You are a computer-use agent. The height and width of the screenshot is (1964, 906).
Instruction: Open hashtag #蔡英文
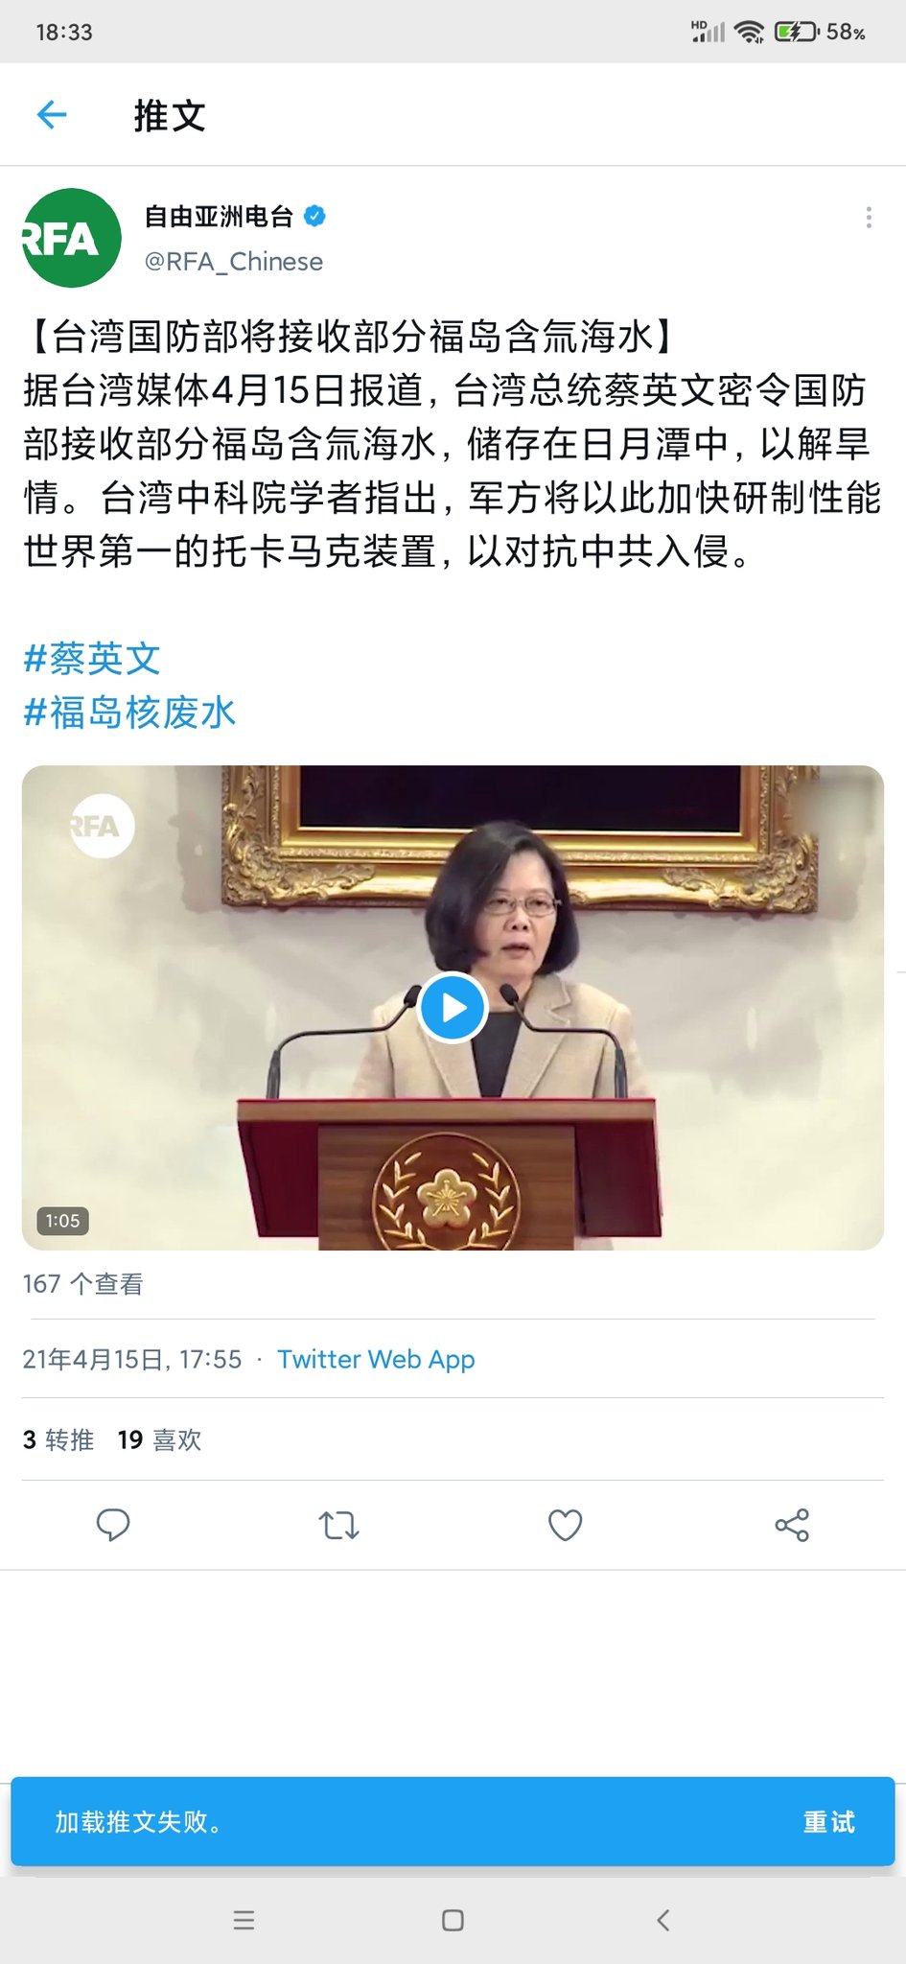pyautogui.click(x=92, y=659)
